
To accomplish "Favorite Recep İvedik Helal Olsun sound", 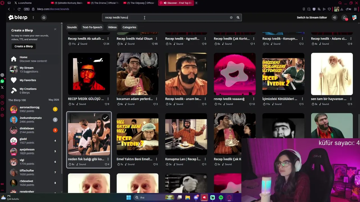I will coord(153,44).
